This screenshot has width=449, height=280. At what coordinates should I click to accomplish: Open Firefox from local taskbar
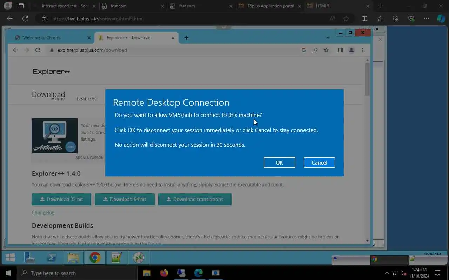tap(164, 273)
